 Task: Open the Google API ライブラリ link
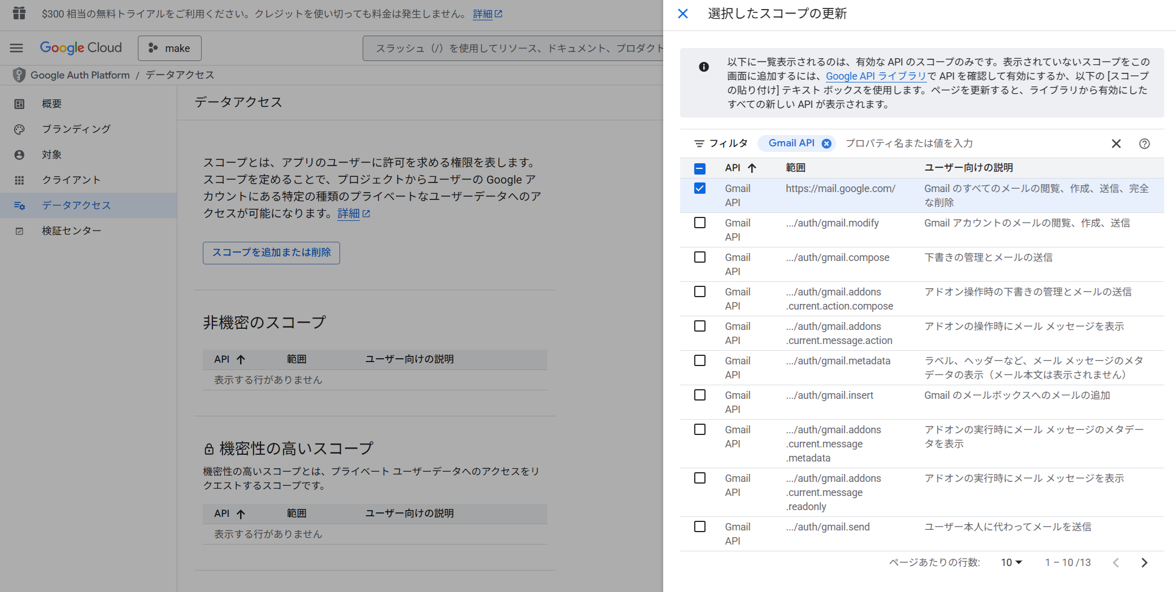coord(876,76)
